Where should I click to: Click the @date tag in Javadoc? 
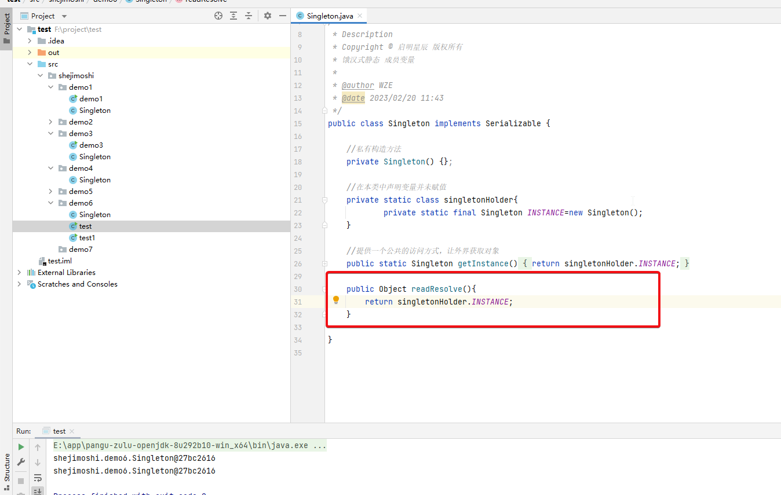(x=353, y=98)
